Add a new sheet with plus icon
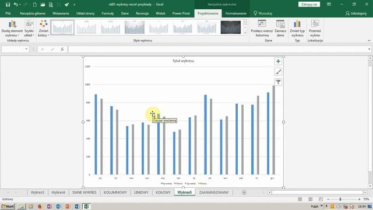The width and height of the screenshot is (373, 210). click(244, 192)
